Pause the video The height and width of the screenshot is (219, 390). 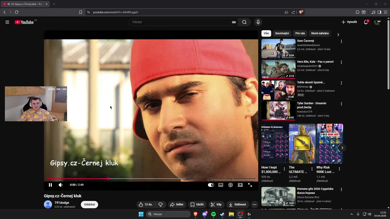[50, 185]
